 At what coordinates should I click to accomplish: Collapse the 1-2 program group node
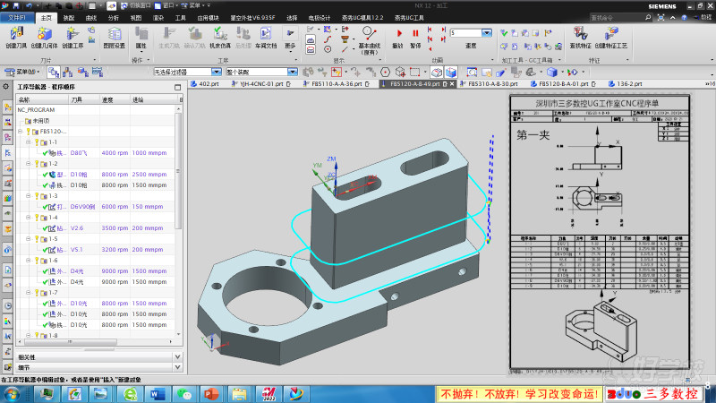(x=27, y=164)
